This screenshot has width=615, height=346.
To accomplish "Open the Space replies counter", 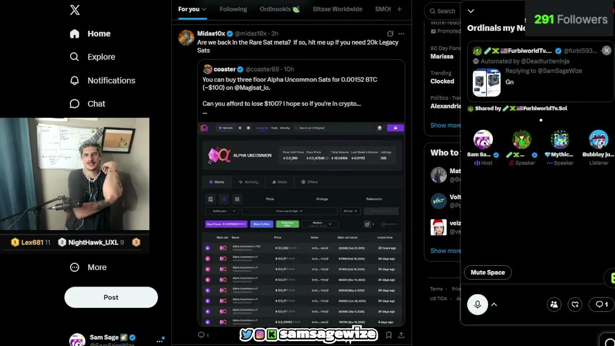I will point(602,304).
